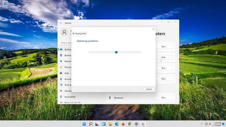Open Widgets from taskbar
The width and height of the screenshot is (226, 127).
[103, 124]
